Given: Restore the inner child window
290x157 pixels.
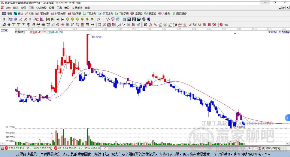Looking at the screenshot, I should click(x=283, y=8).
